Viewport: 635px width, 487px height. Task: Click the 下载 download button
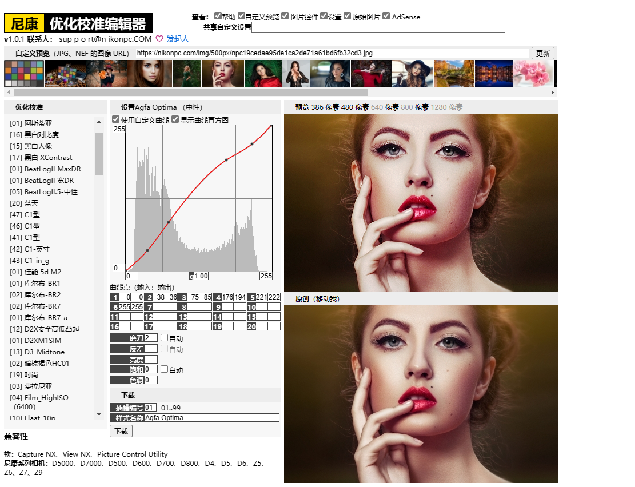click(x=121, y=431)
